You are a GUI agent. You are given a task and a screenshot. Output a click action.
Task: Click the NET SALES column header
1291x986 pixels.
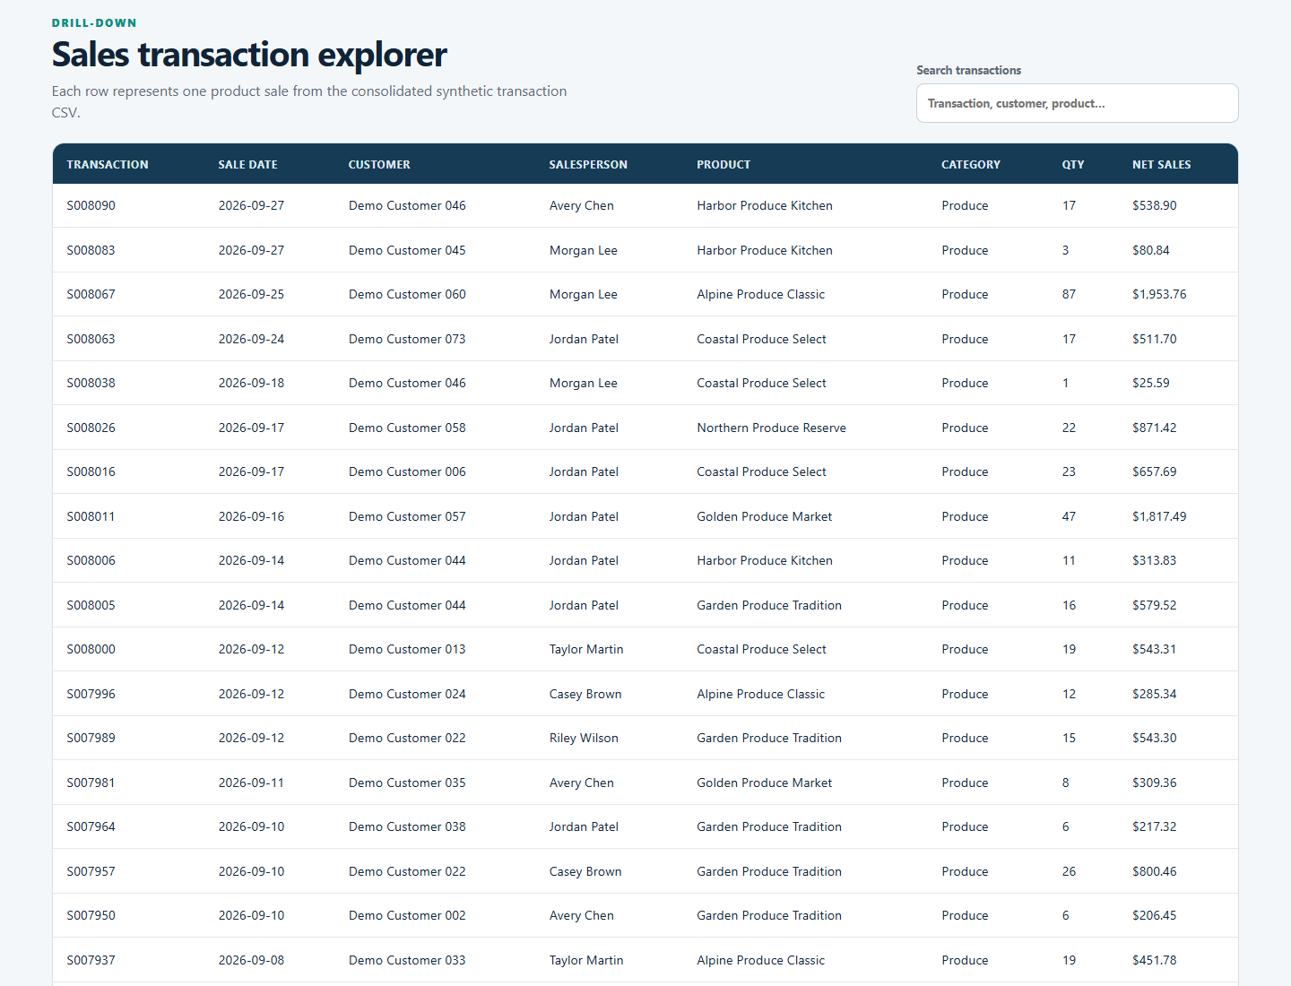pos(1162,165)
